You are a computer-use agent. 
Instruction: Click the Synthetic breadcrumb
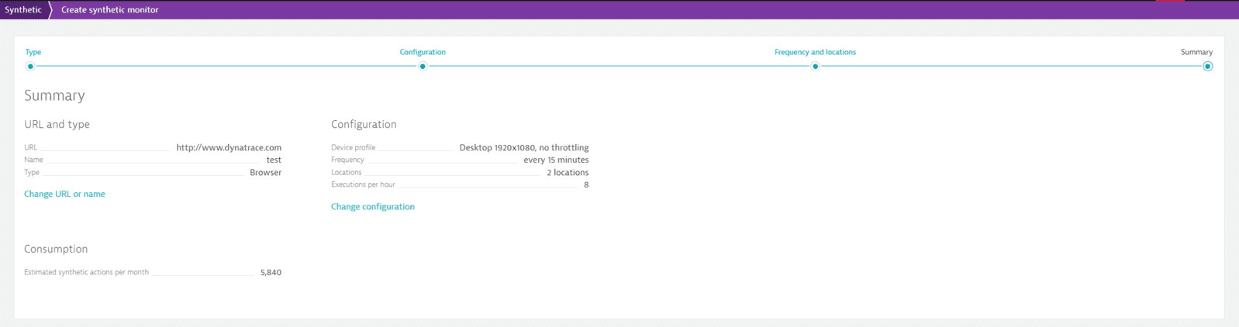[23, 10]
